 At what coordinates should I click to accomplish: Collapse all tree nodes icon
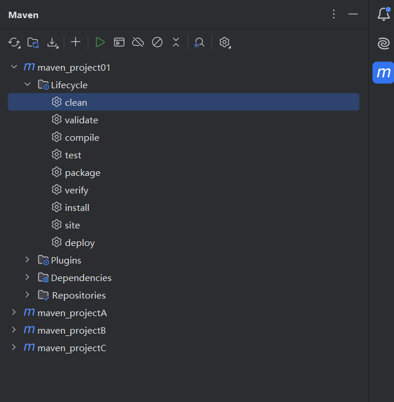pyautogui.click(x=176, y=42)
